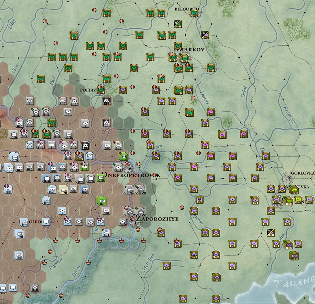
Task: Click the bright green 4=4 counter above Dnepropetrovsk
Action: [x=123, y=156]
